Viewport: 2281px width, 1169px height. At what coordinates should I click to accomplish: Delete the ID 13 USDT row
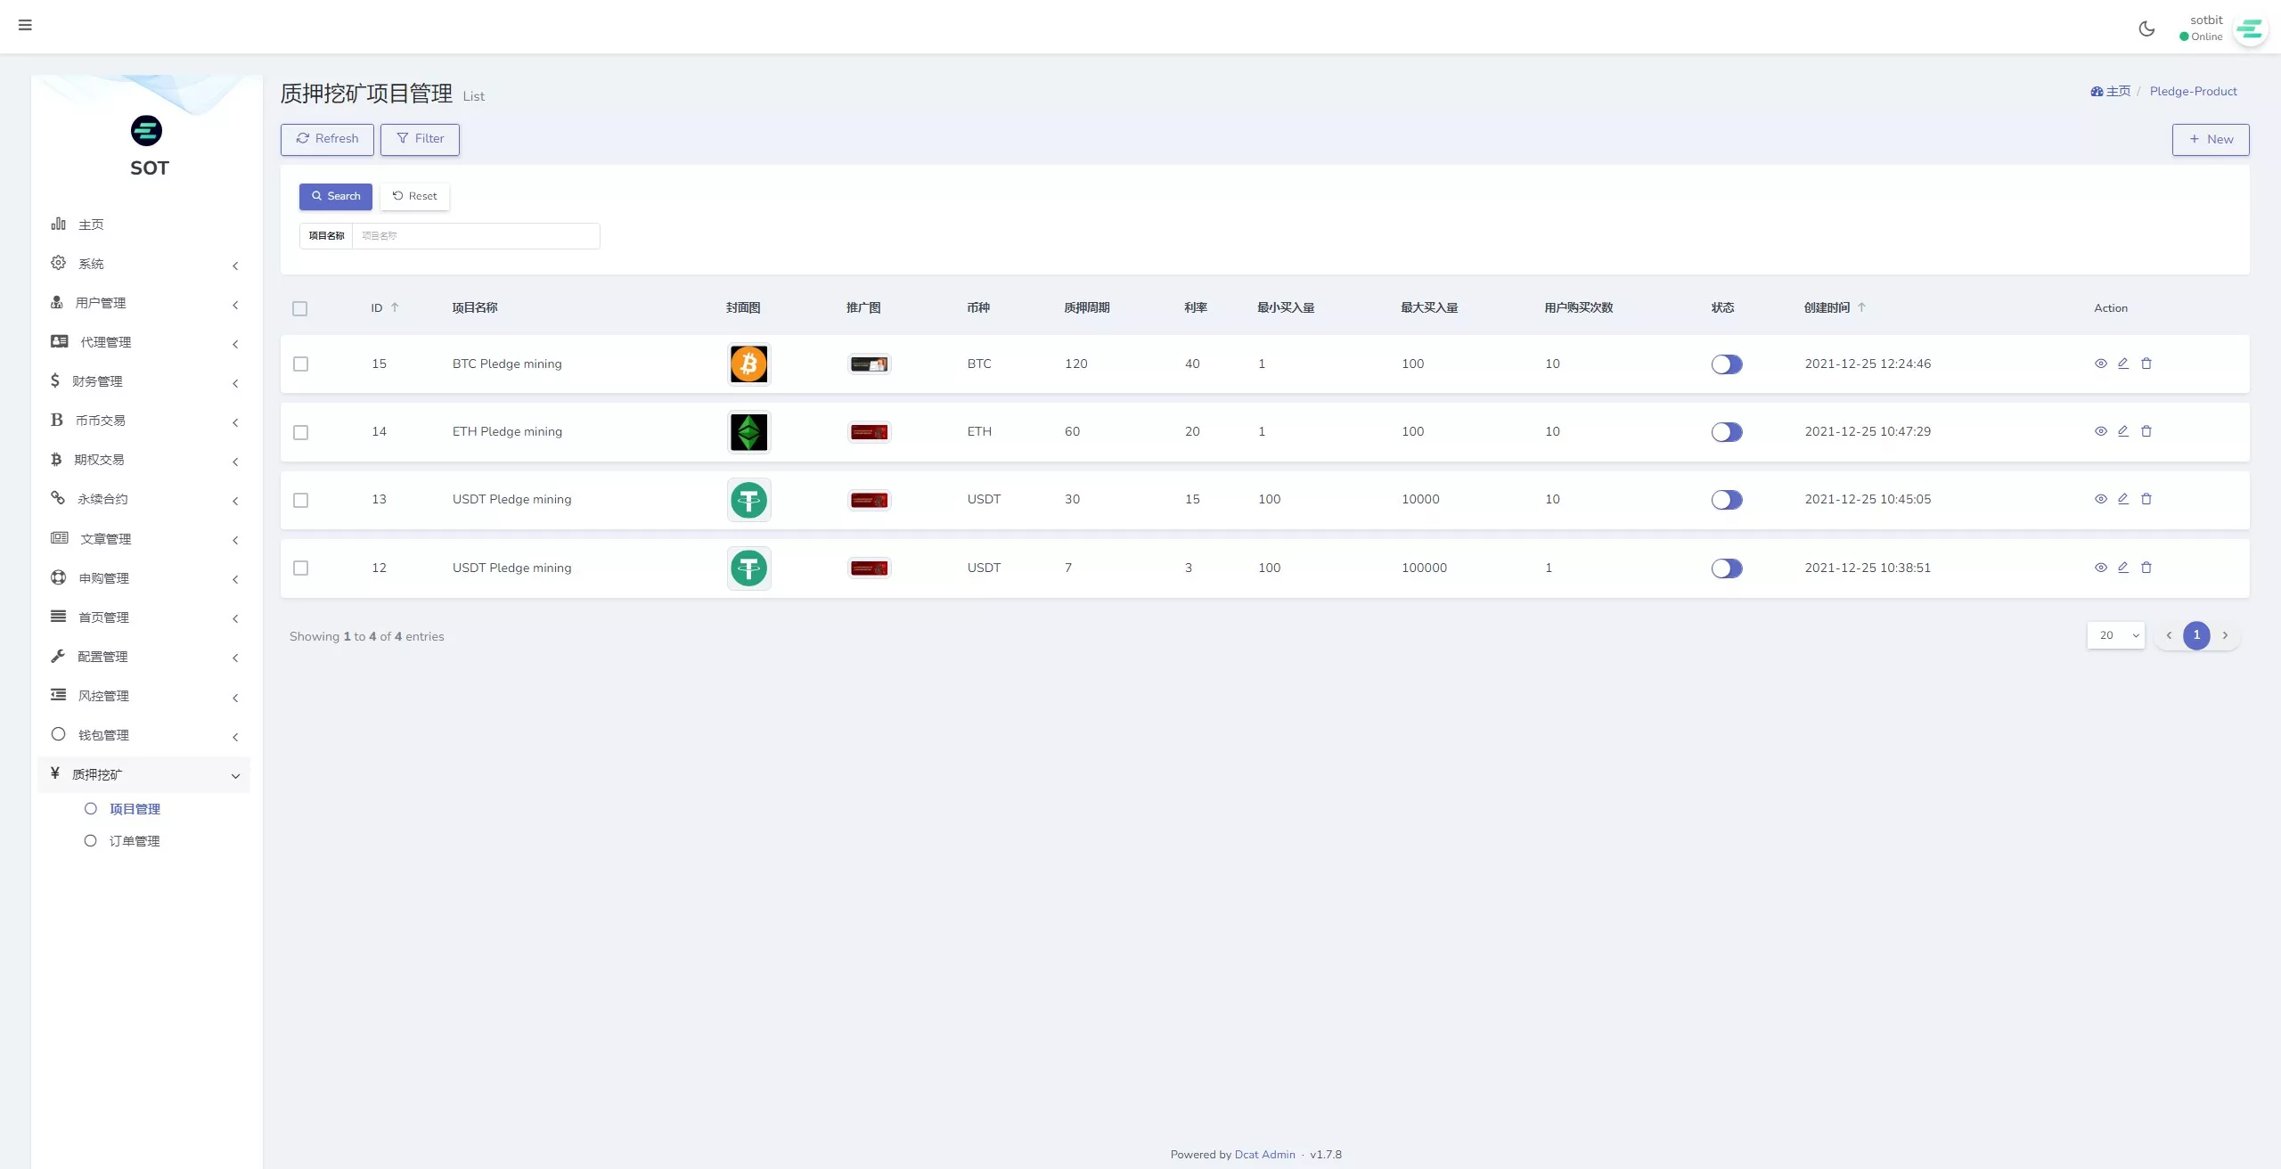coord(2146,499)
